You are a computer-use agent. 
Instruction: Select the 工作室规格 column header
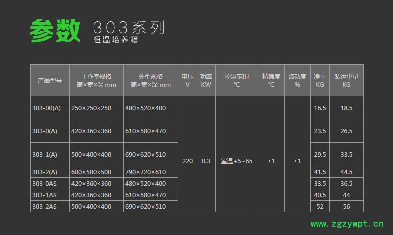pos(97,80)
